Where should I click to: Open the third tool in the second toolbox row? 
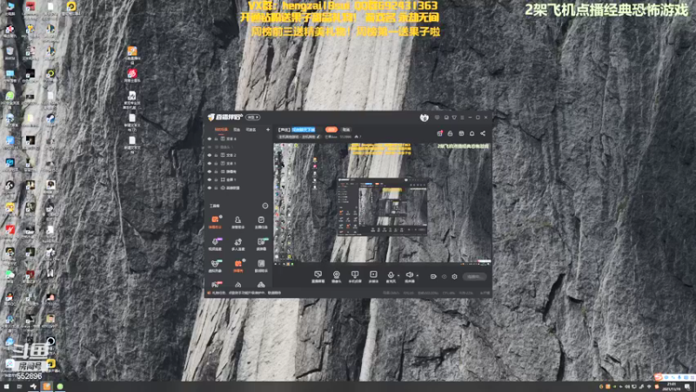pos(261,244)
